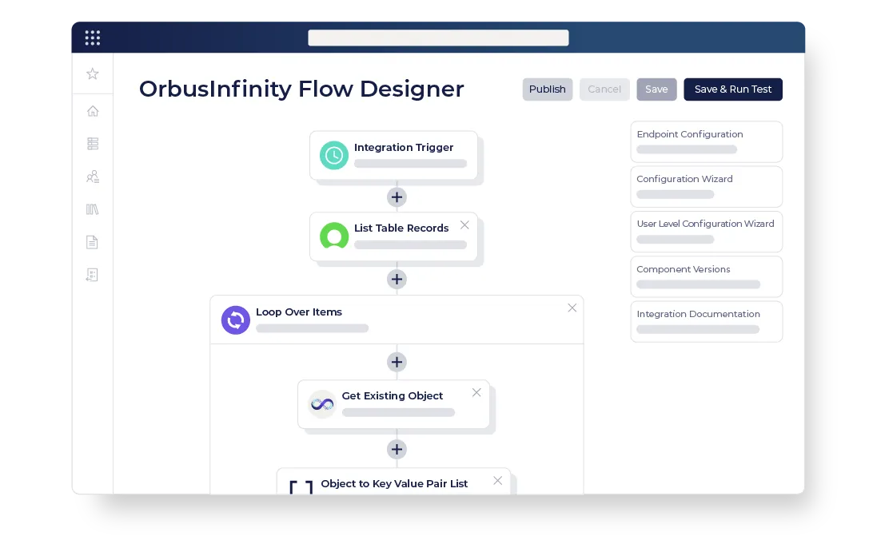Open the app launcher grid icon
The image size is (877, 540).
(92, 38)
